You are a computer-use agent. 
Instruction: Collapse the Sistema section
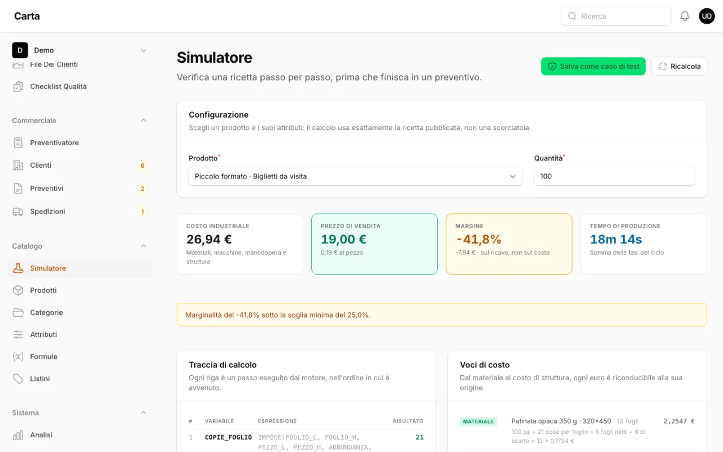coord(143,413)
